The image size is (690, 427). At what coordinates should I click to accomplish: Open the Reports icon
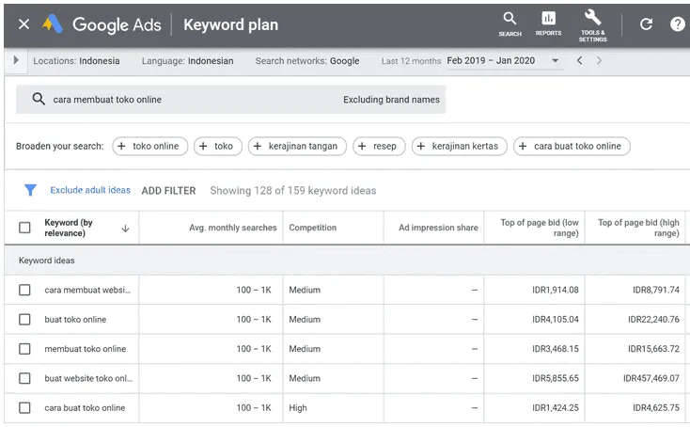548,24
